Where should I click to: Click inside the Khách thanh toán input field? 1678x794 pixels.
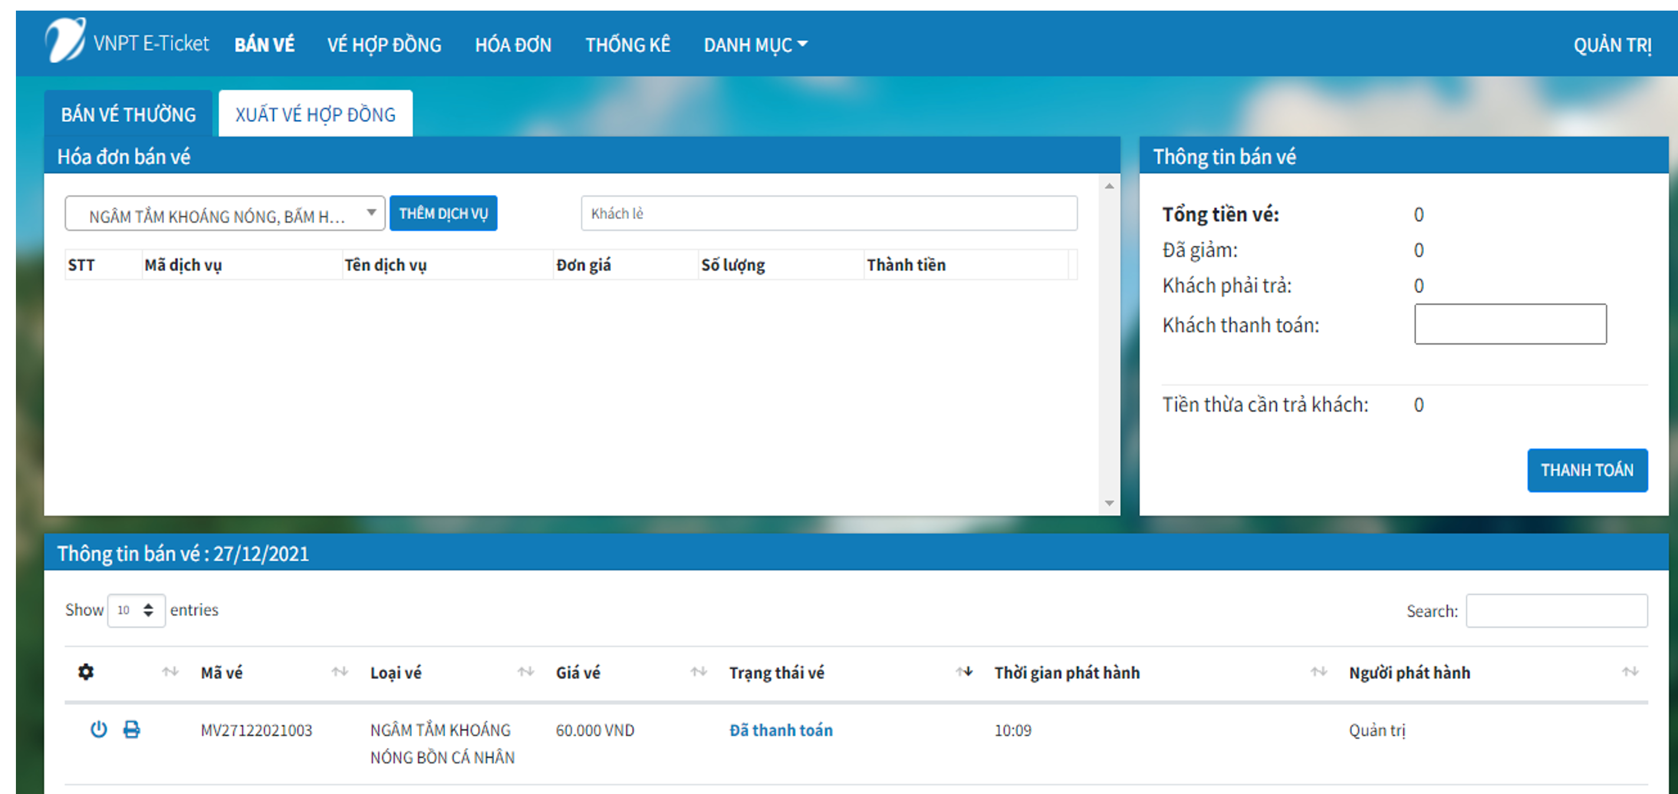[1511, 324]
